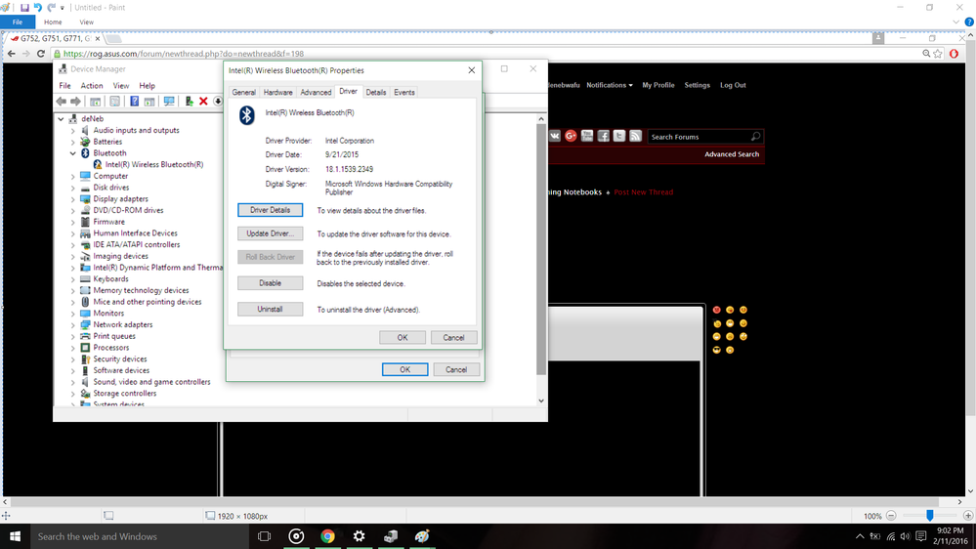Click the Twitter social icon
The image size is (976, 549).
pyautogui.click(x=619, y=137)
